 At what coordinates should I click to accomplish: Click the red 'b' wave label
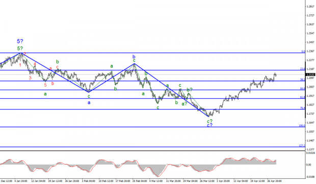(52, 83)
